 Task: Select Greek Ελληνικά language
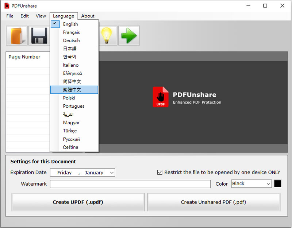tap(74, 73)
